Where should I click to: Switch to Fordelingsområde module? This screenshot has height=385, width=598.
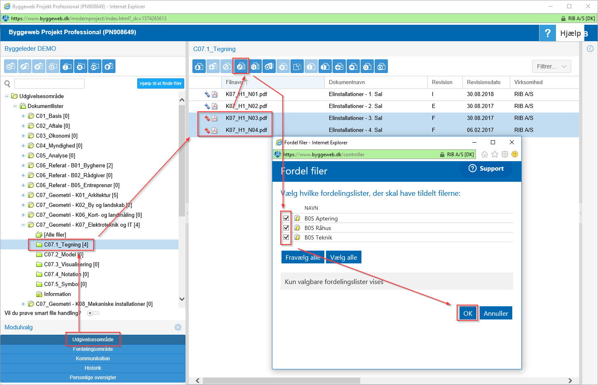click(x=93, y=349)
